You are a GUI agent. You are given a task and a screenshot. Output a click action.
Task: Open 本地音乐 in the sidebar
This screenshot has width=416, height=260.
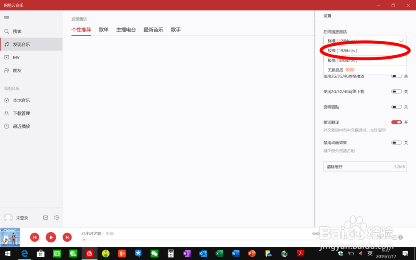[x=31, y=100]
